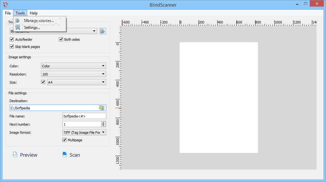Click the Preview page icon
Screen dimensions: 326x182
[15, 154]
